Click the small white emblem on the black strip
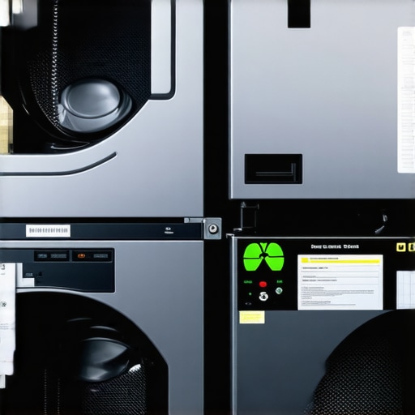The image size is (415, 415). pos(169,230)
